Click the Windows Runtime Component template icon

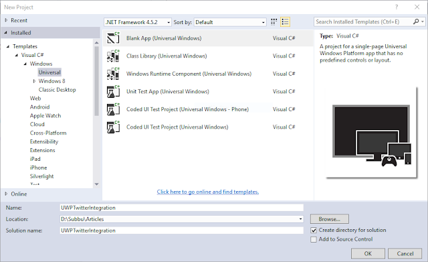point(113,74)
